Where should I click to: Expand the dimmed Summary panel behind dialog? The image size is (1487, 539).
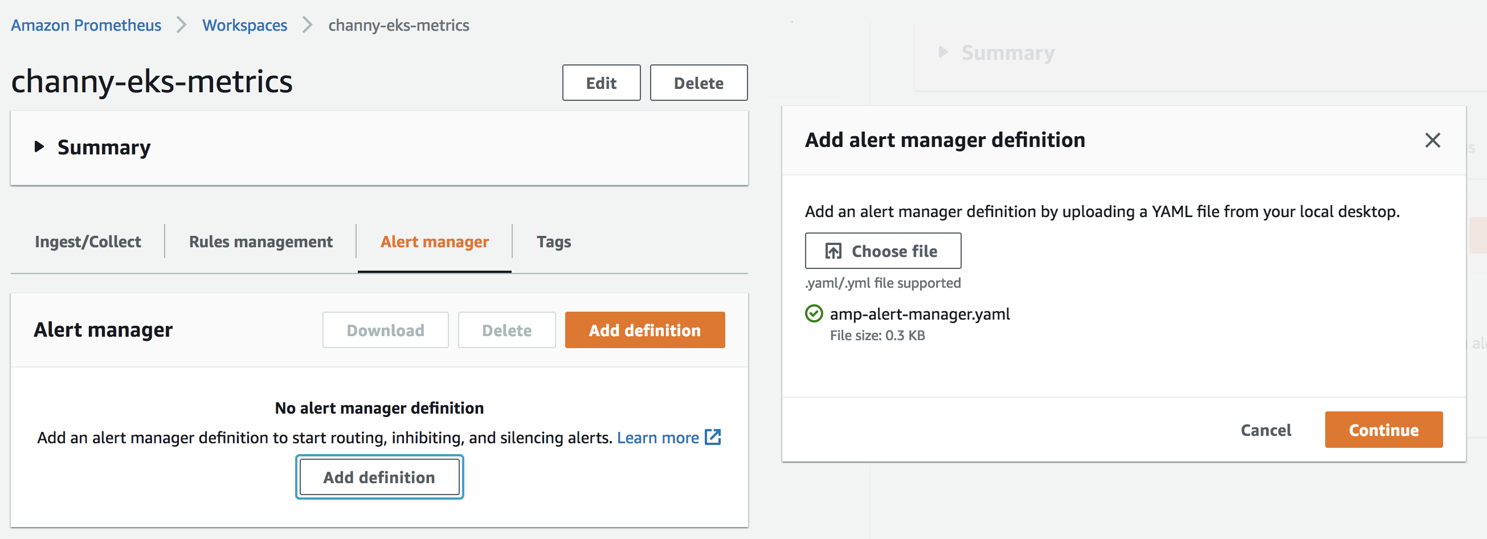tap(943, 52)
